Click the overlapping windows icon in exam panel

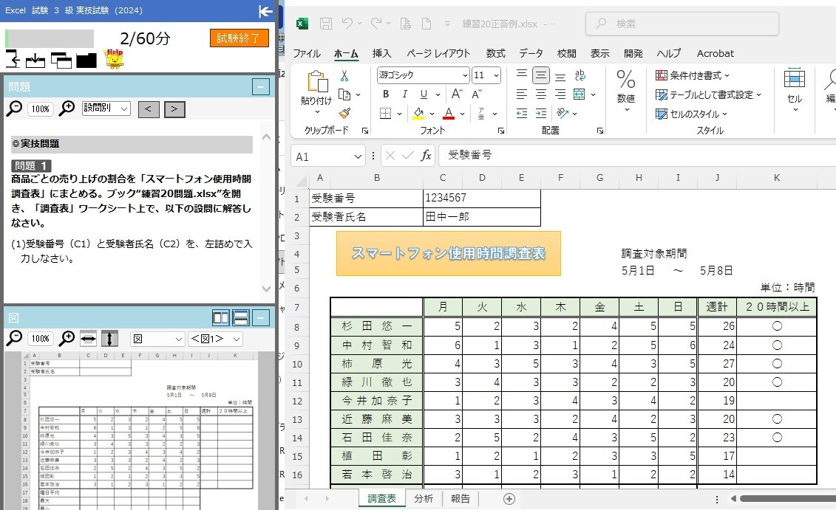click(61, 61)
